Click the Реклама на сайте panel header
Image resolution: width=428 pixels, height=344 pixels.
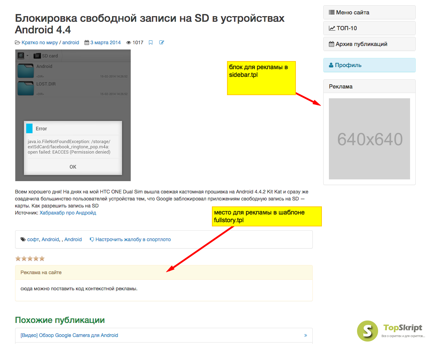pos(164,272)
